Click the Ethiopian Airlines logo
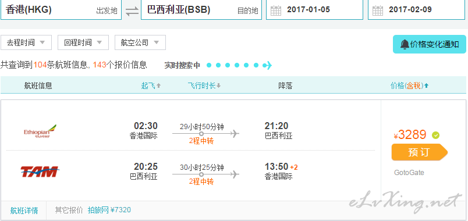 [x=40, y=131]
